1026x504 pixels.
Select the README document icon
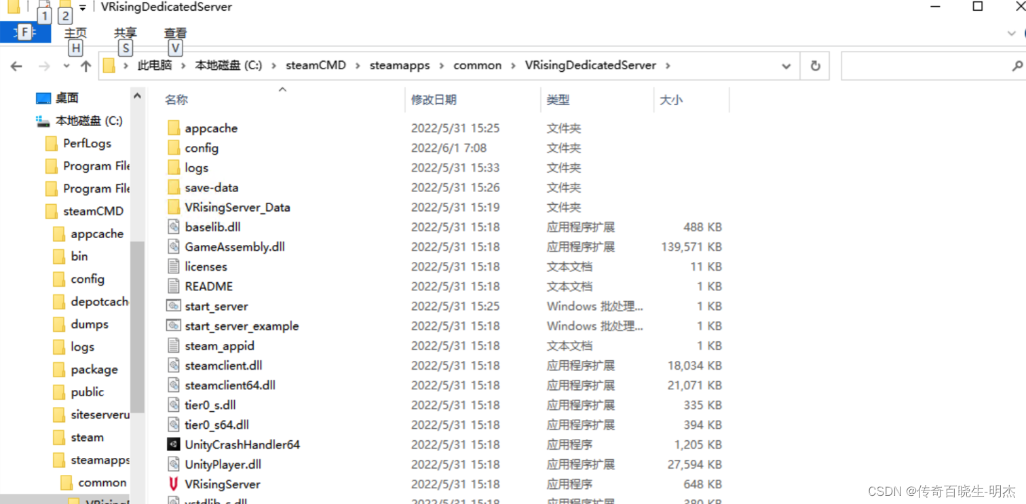[174, 286]
